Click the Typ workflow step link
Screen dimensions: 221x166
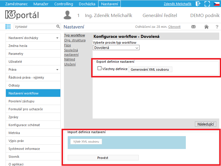(74, 35)
